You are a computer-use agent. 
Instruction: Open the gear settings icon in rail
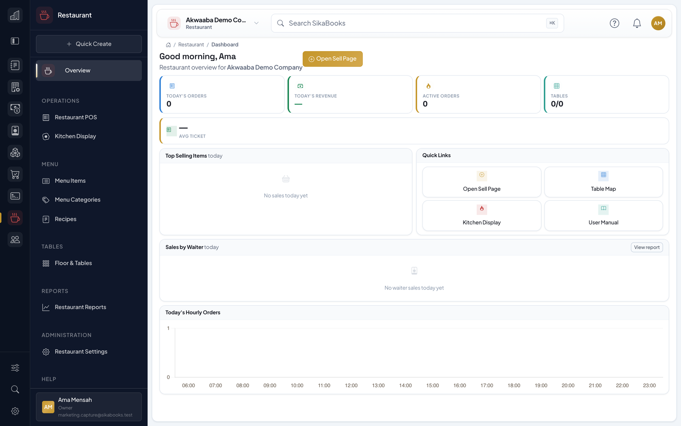tap(15, 411)
